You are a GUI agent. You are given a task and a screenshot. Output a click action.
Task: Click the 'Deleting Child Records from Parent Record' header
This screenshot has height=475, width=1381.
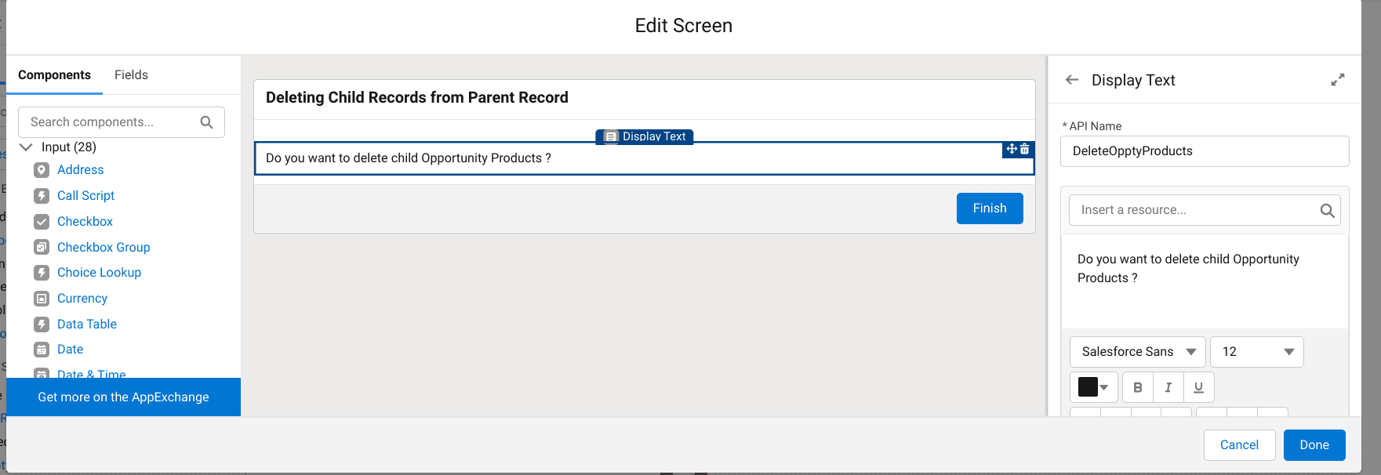point(416,98)
